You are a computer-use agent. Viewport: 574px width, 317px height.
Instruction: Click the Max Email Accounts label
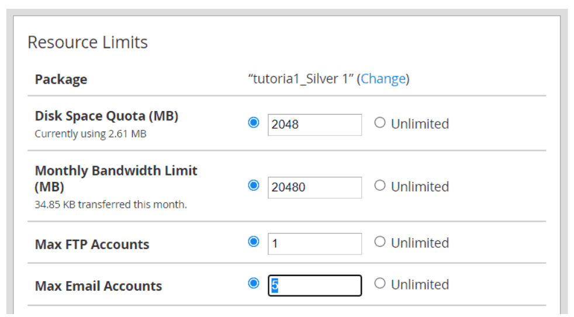(x=98, y=286)
